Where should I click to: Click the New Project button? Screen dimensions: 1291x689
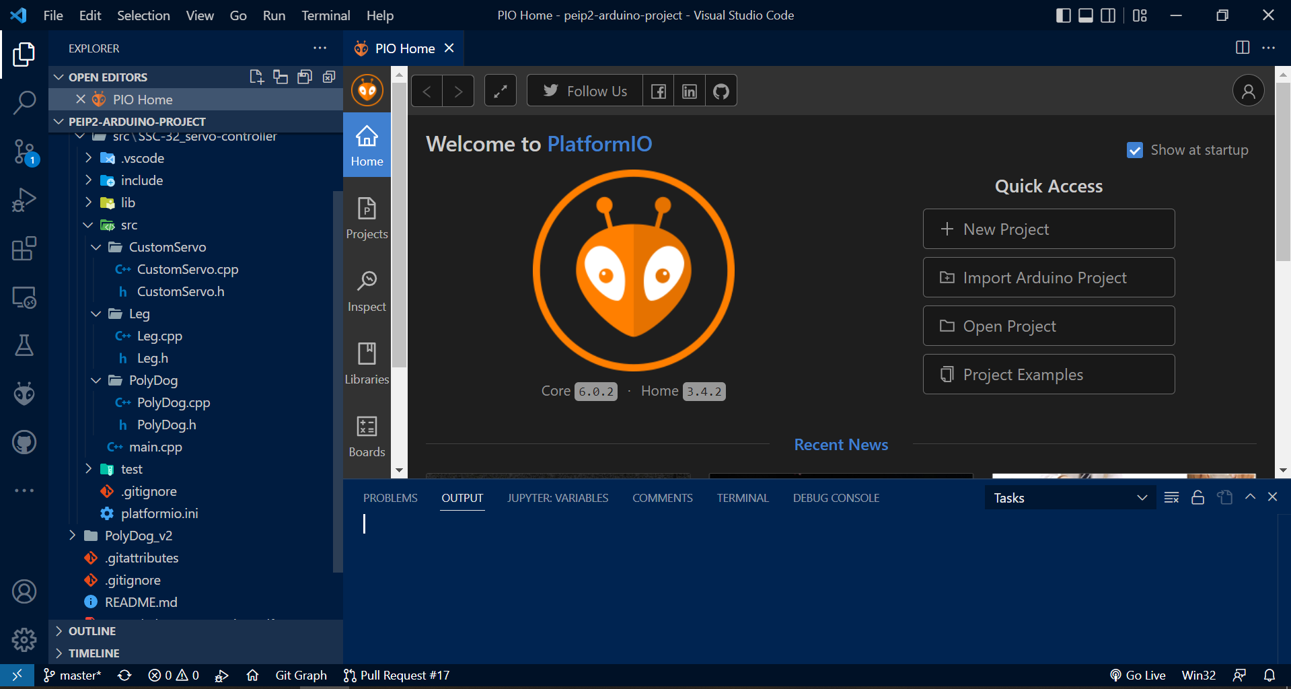click(1049, 229)
